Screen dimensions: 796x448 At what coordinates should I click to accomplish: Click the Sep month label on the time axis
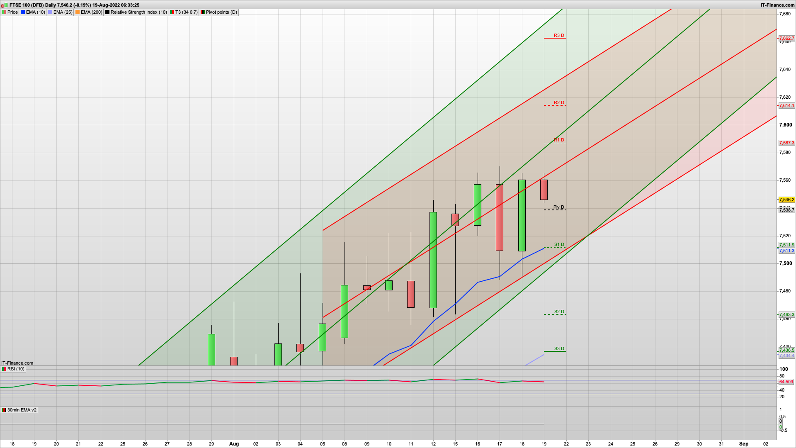coord(744,443)
